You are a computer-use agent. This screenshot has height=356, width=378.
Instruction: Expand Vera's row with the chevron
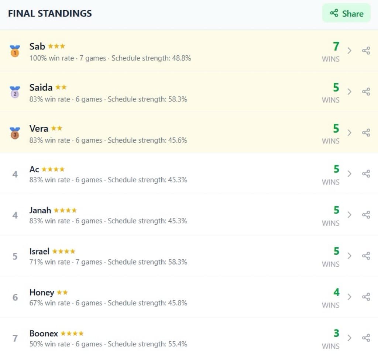click(x=349, y=133)
